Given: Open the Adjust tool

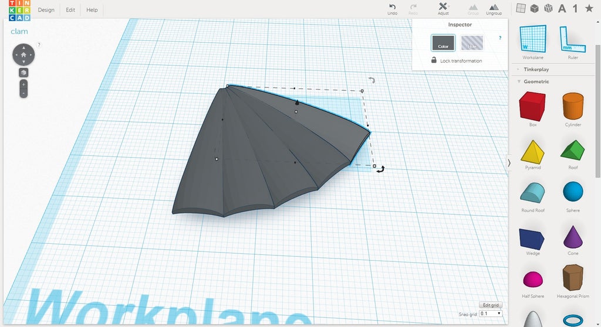Looking at the screenshot, I should click(x=443, y=9).
